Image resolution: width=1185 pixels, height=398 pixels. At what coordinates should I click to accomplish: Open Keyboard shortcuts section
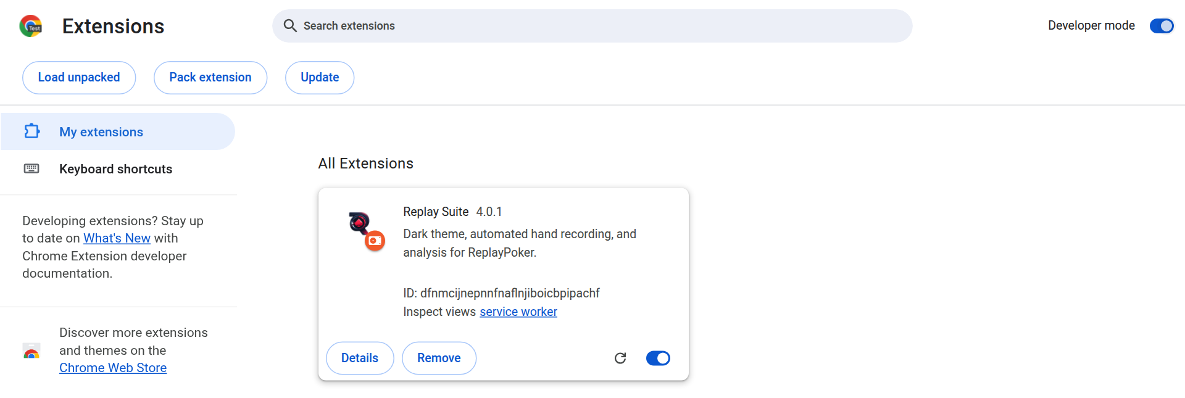point(118,169)
